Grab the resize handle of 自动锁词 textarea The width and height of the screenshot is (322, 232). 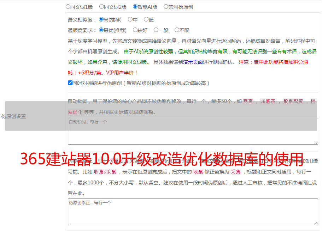point(316,142)
